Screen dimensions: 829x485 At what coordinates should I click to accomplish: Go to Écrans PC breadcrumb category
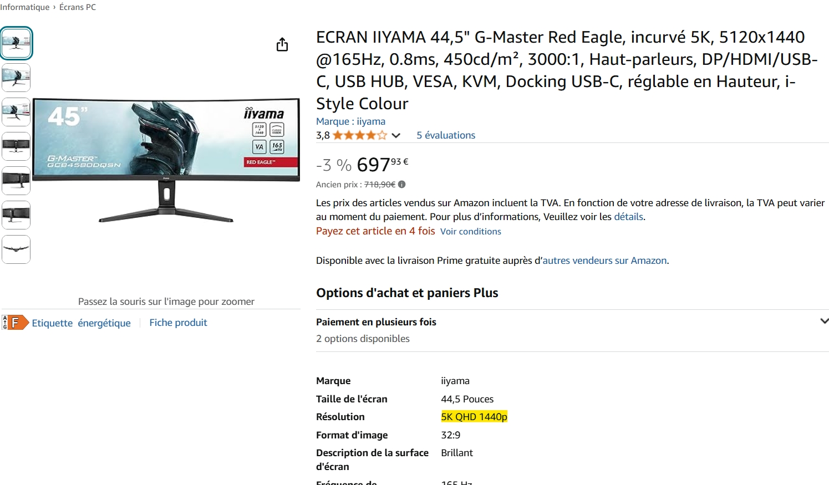coord(78,7)
